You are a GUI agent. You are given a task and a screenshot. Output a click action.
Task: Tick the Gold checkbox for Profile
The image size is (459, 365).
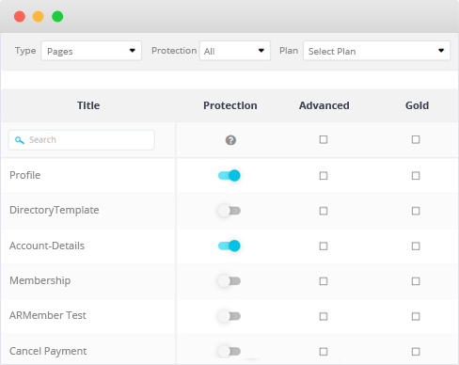point(416,176)
